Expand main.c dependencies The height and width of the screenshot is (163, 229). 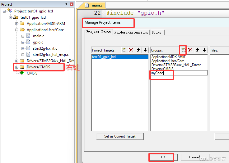23,36
